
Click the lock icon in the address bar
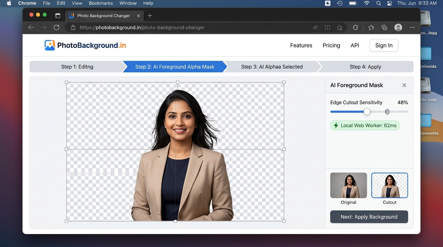point(73,28)
